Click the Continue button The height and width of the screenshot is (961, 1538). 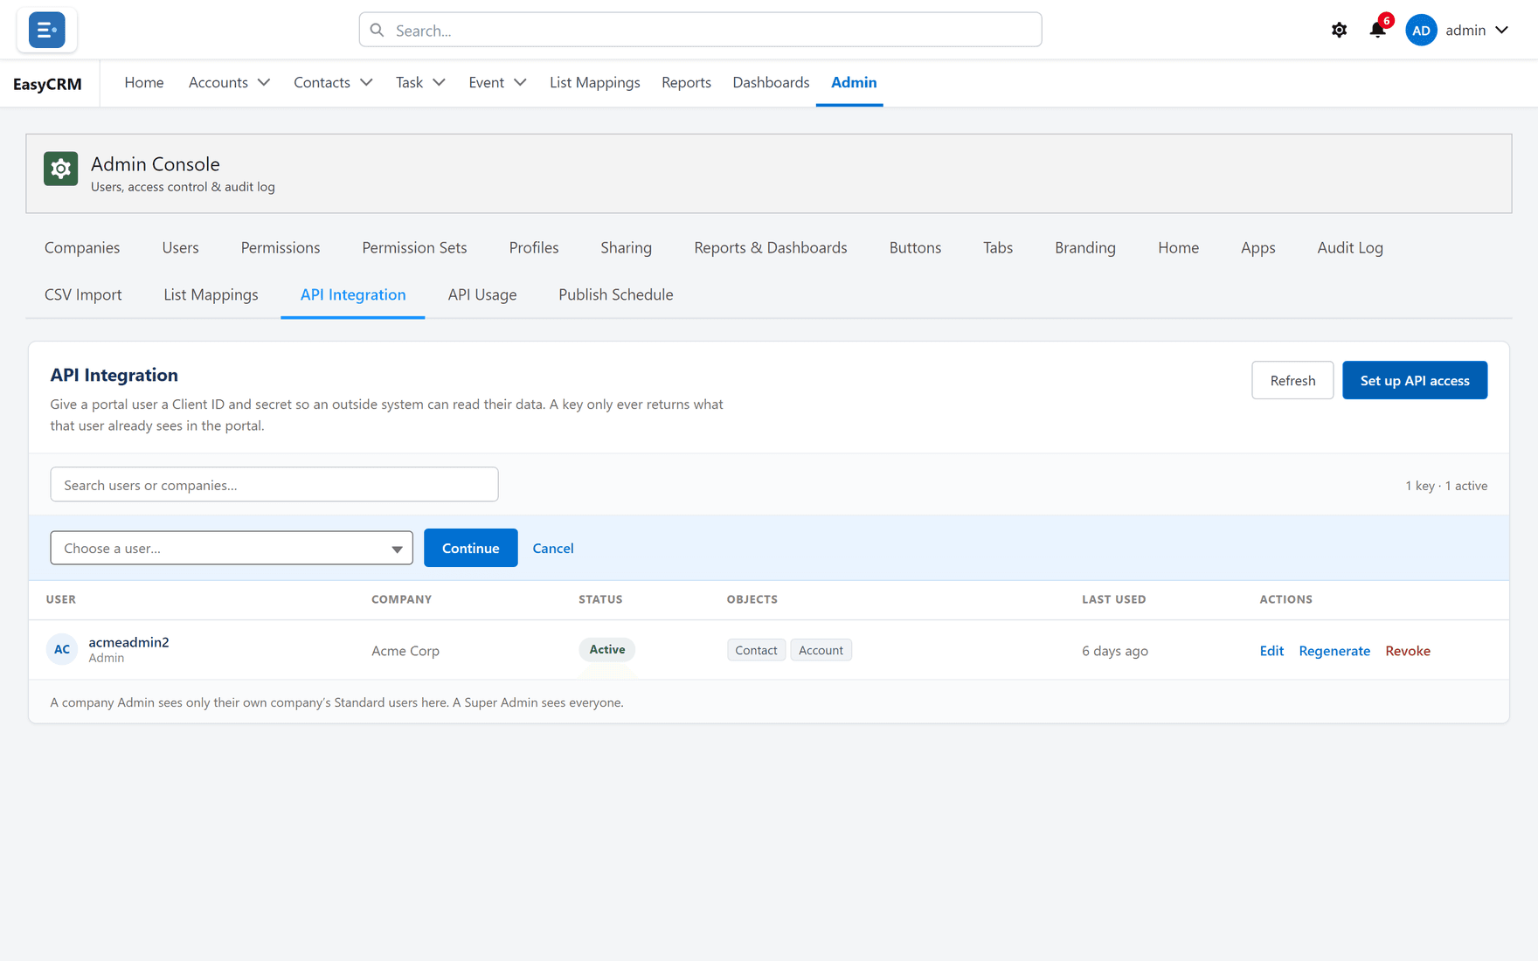[470, 548]
